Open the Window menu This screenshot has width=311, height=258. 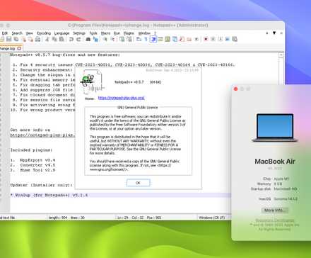[x=144, y=33]
